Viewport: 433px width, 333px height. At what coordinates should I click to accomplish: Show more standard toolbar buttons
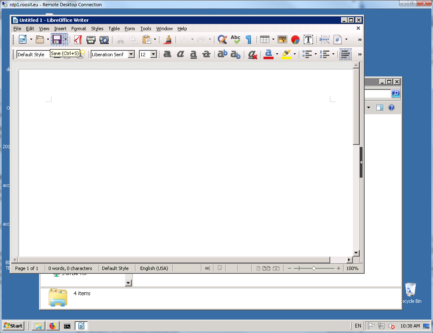[x=360, y=40]
